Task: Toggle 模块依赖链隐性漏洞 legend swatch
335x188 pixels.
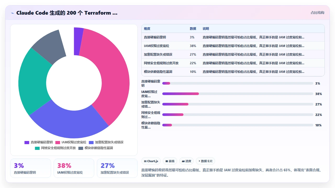Action: point(81,148)
